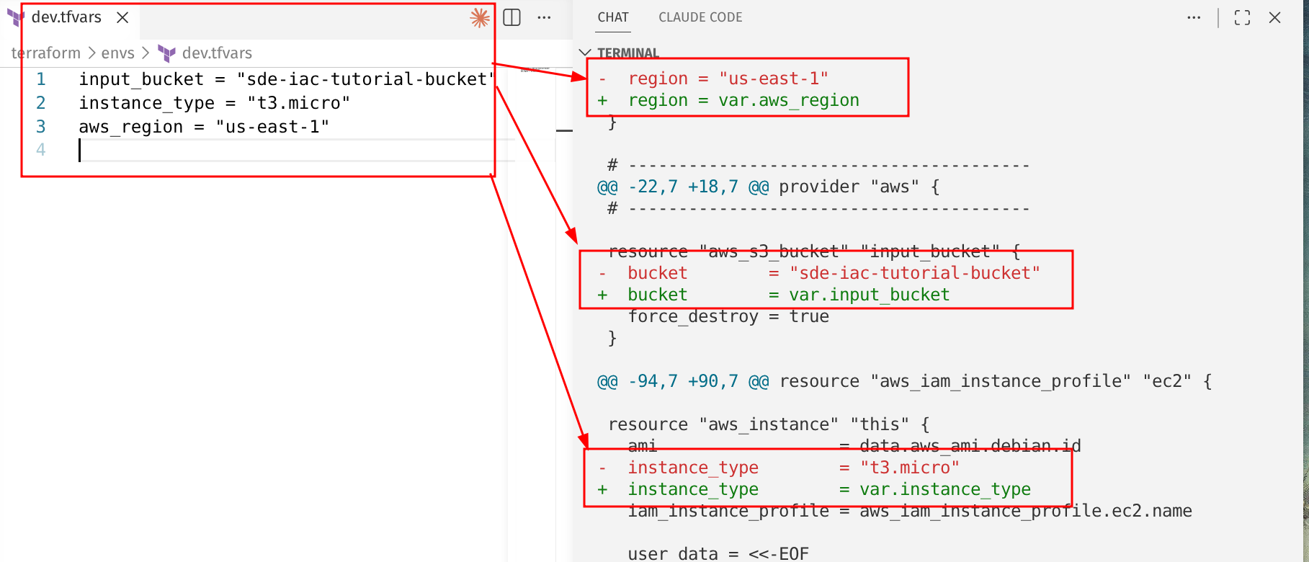Click the iam_instance_profile diff line
The width and height of the screenshot is (1309, 562).
910,511
